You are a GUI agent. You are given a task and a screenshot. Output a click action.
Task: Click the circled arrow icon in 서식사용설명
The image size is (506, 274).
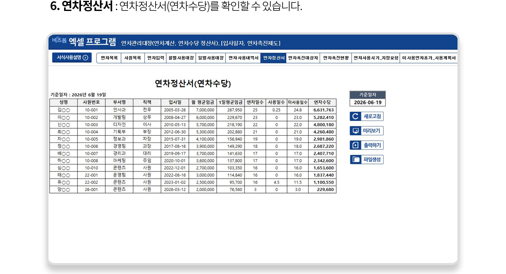[x=86, y=58]
